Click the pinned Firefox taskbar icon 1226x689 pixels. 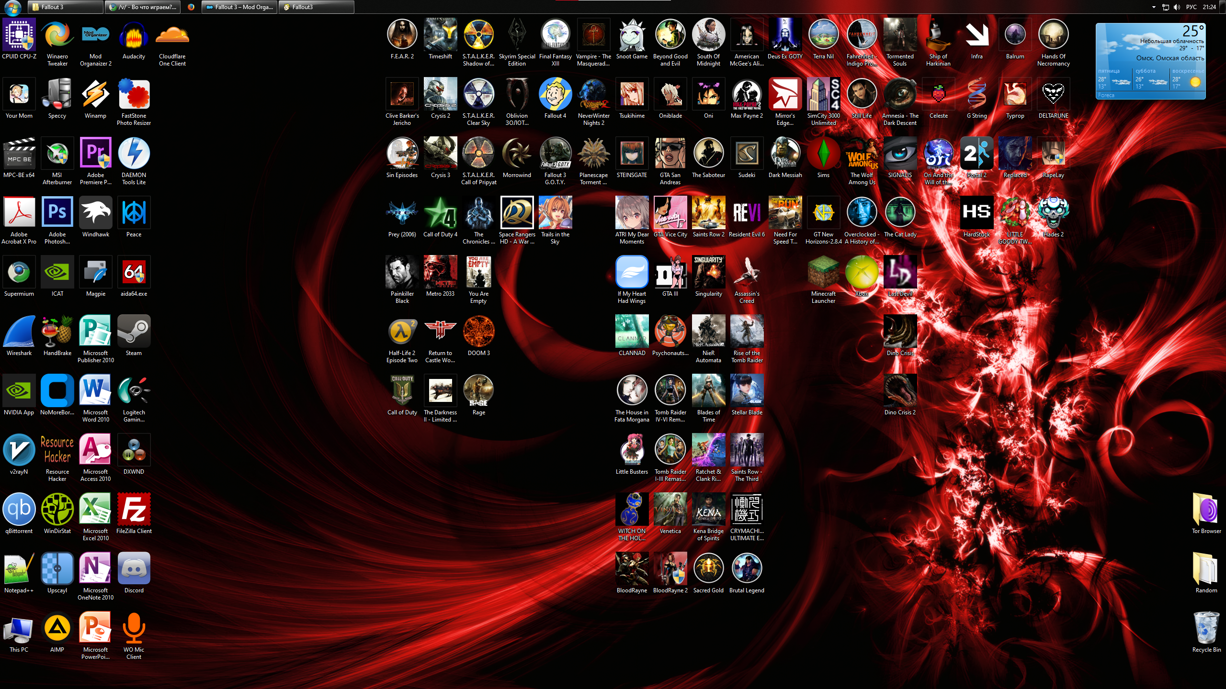click(x=191, y=7)
